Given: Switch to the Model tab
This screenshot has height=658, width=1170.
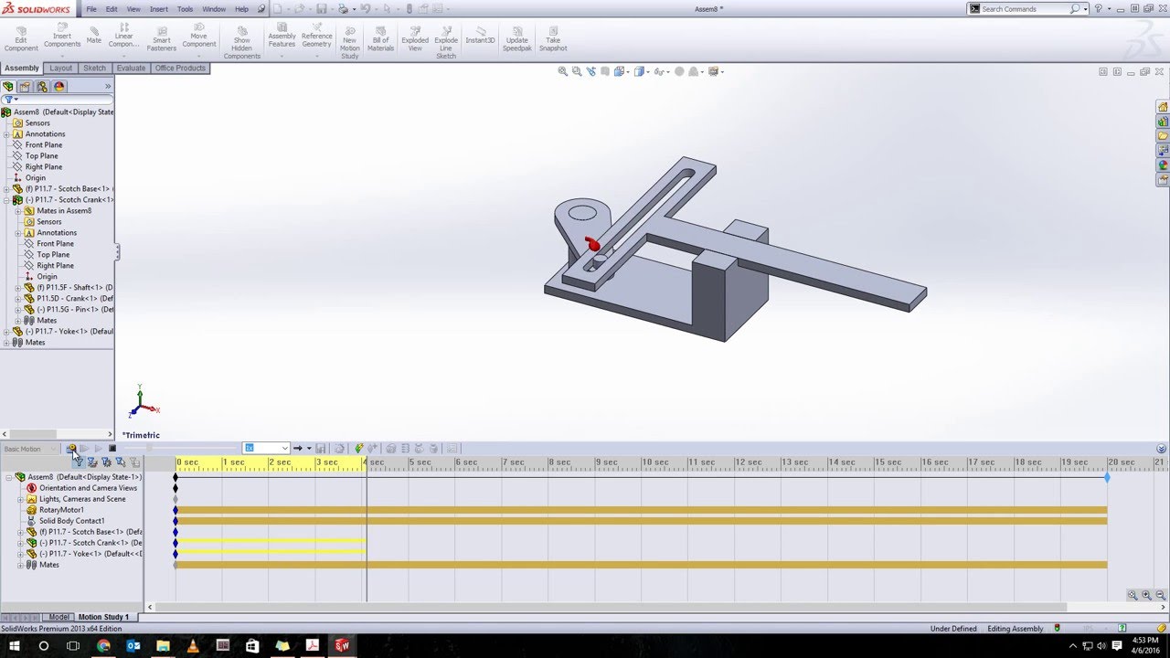Looking at the screenshot, I should coord(58,618).
